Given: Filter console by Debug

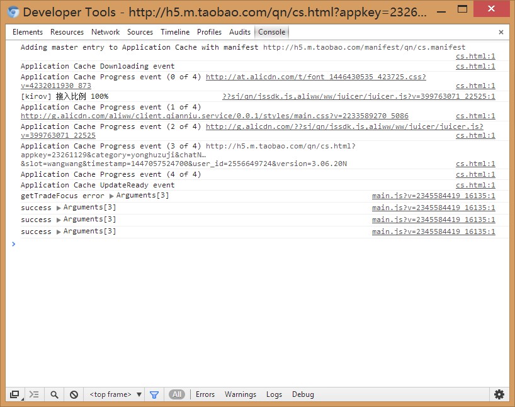Looking at the screenshot, I should [303, 394].
